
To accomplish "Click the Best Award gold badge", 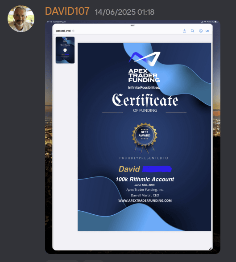I will pos(145,138).
